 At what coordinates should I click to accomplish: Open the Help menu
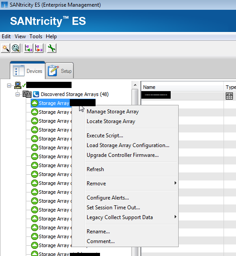pos(51,36)
